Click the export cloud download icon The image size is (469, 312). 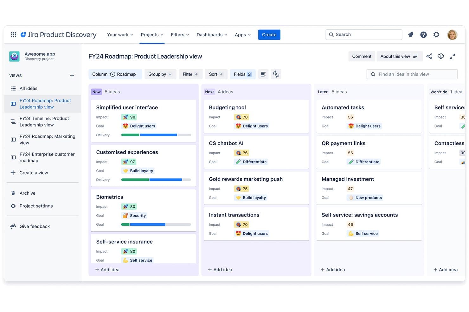(441, 56)
